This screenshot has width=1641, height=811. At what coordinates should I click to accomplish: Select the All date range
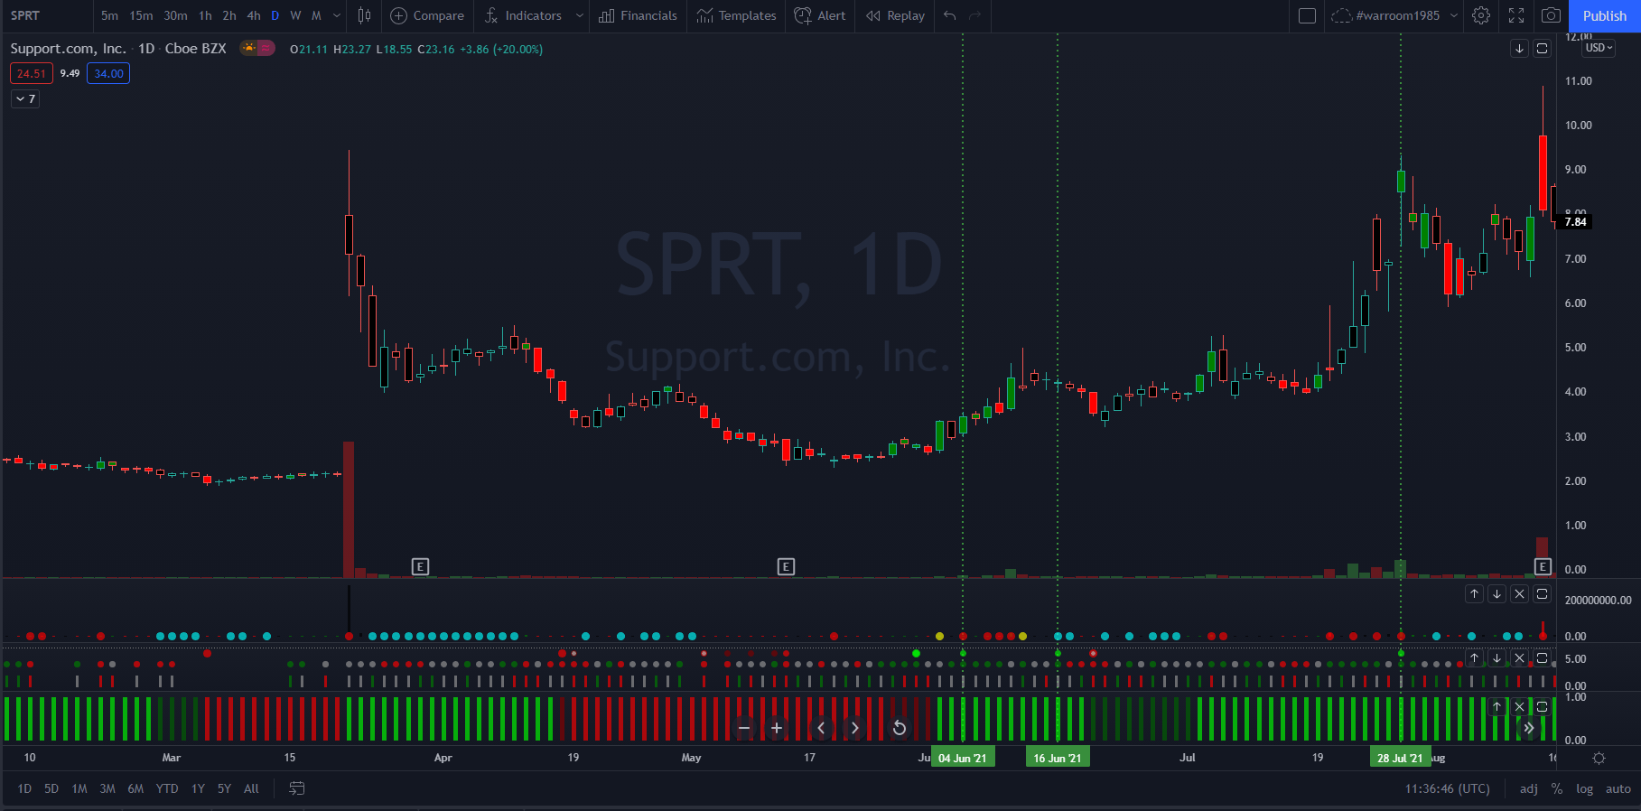pyautogui.click(x=251, y=788)
